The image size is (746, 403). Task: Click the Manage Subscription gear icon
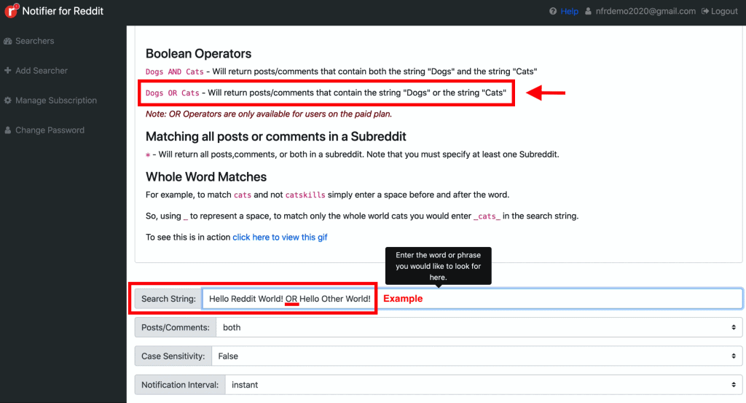(7, 101)
